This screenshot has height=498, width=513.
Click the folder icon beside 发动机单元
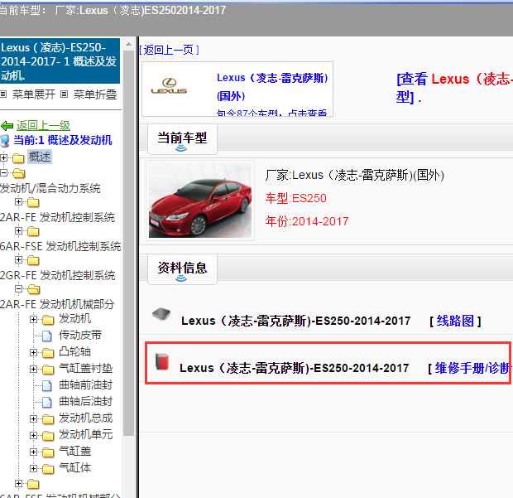tap(48, 435)
